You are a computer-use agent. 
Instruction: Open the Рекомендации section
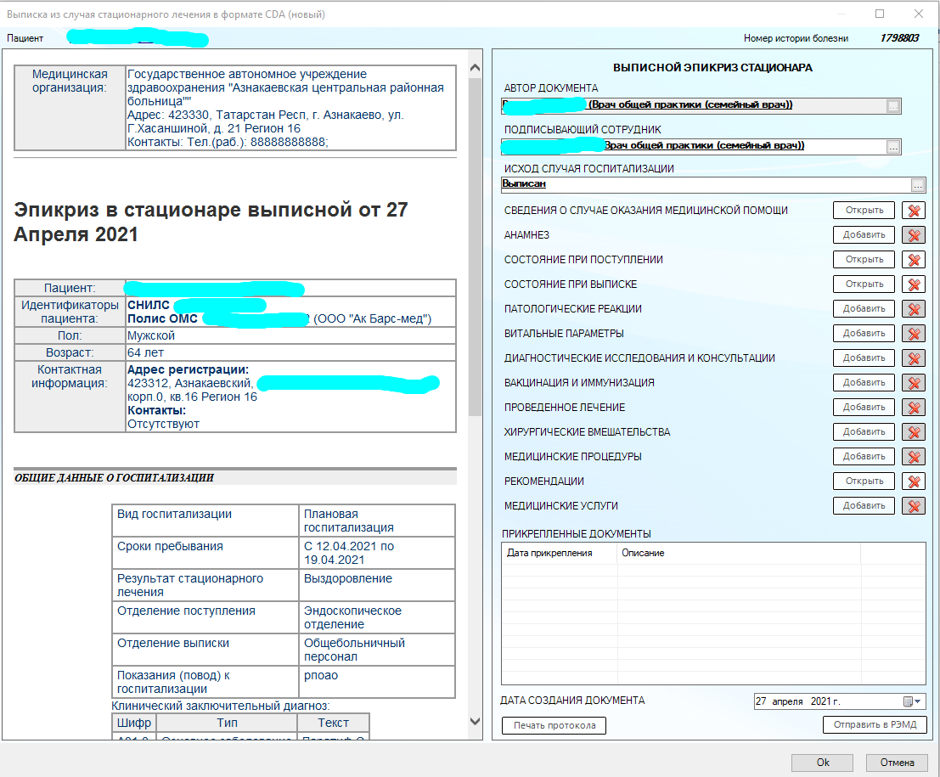pyautogui.click(x=864, y=481)
